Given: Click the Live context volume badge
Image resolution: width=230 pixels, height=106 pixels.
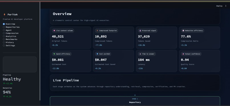Looking at the screenshot, I should (63, 31).
